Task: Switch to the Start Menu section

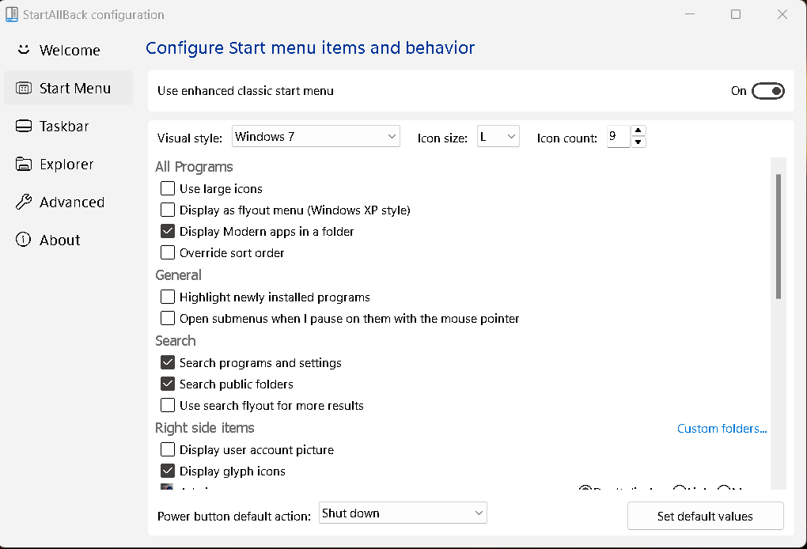Action: (x=69, y=88)
